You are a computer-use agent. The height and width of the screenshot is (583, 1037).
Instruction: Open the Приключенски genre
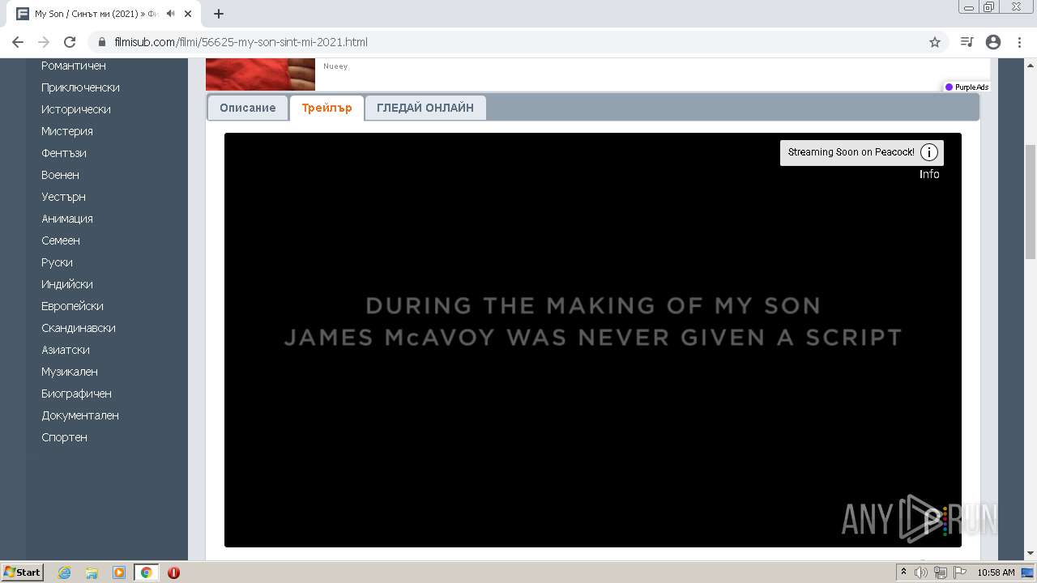point(80,87)
